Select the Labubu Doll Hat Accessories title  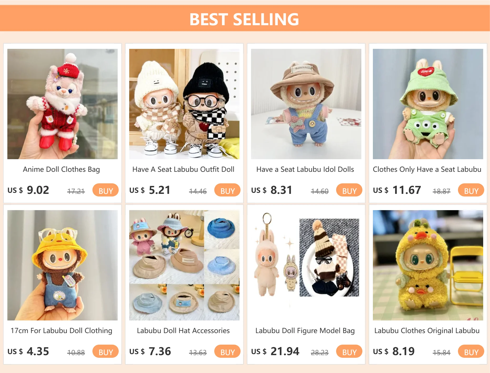click(183, 331)
